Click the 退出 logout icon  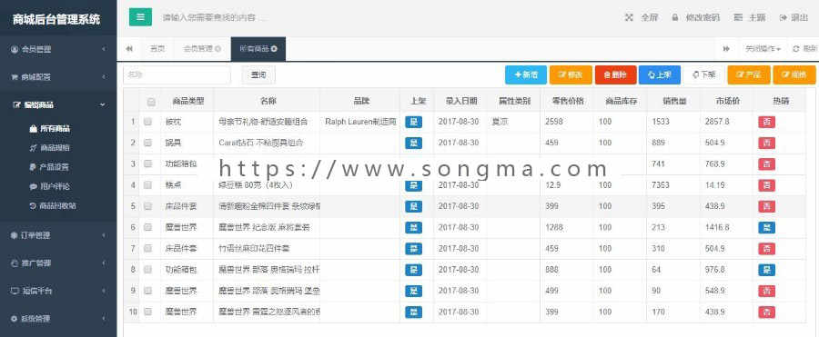pos(783,18)
